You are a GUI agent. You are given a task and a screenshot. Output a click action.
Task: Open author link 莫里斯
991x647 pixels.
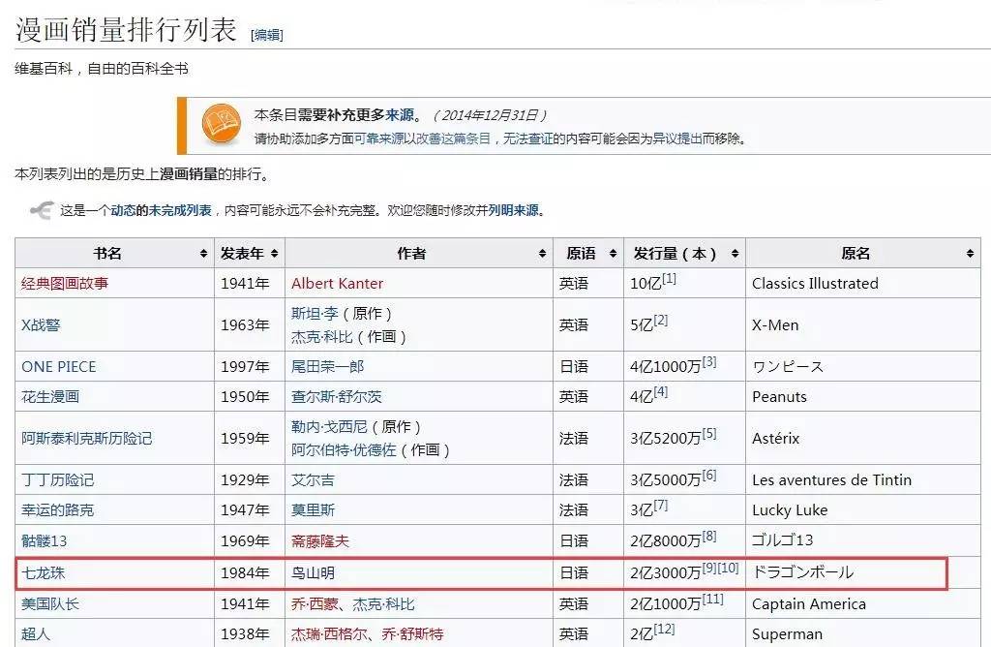click(313, 509)
